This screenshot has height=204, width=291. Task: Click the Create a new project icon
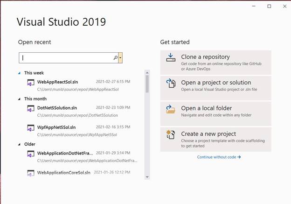tap(170, 135)
